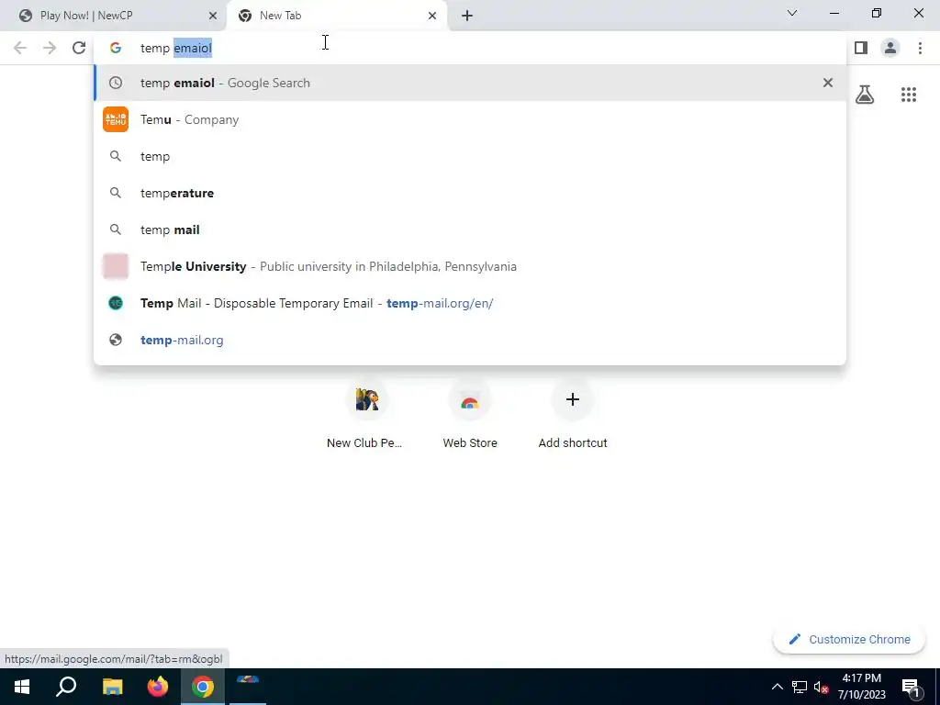
Task: Reload the current page
Action: (x=79, y=48)
